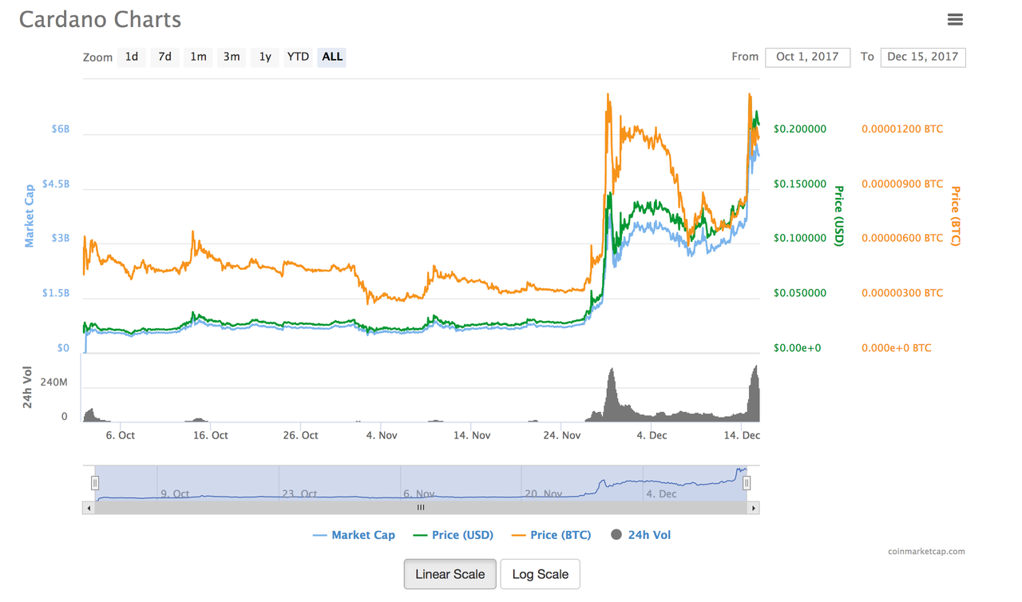Image resolution: width=1022 pixels, height=602 pixels.
Task: Edit the To date field
Action: [x=923, y=57]
